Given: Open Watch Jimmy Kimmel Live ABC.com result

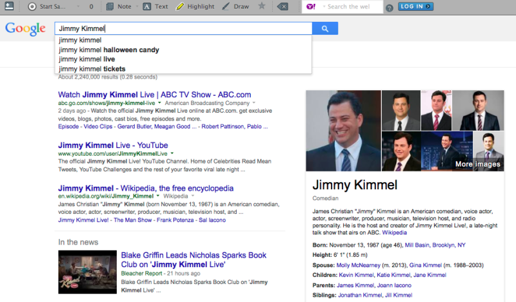Looking at the screenshot, I should pyautogui.click(x=154, y=95).
